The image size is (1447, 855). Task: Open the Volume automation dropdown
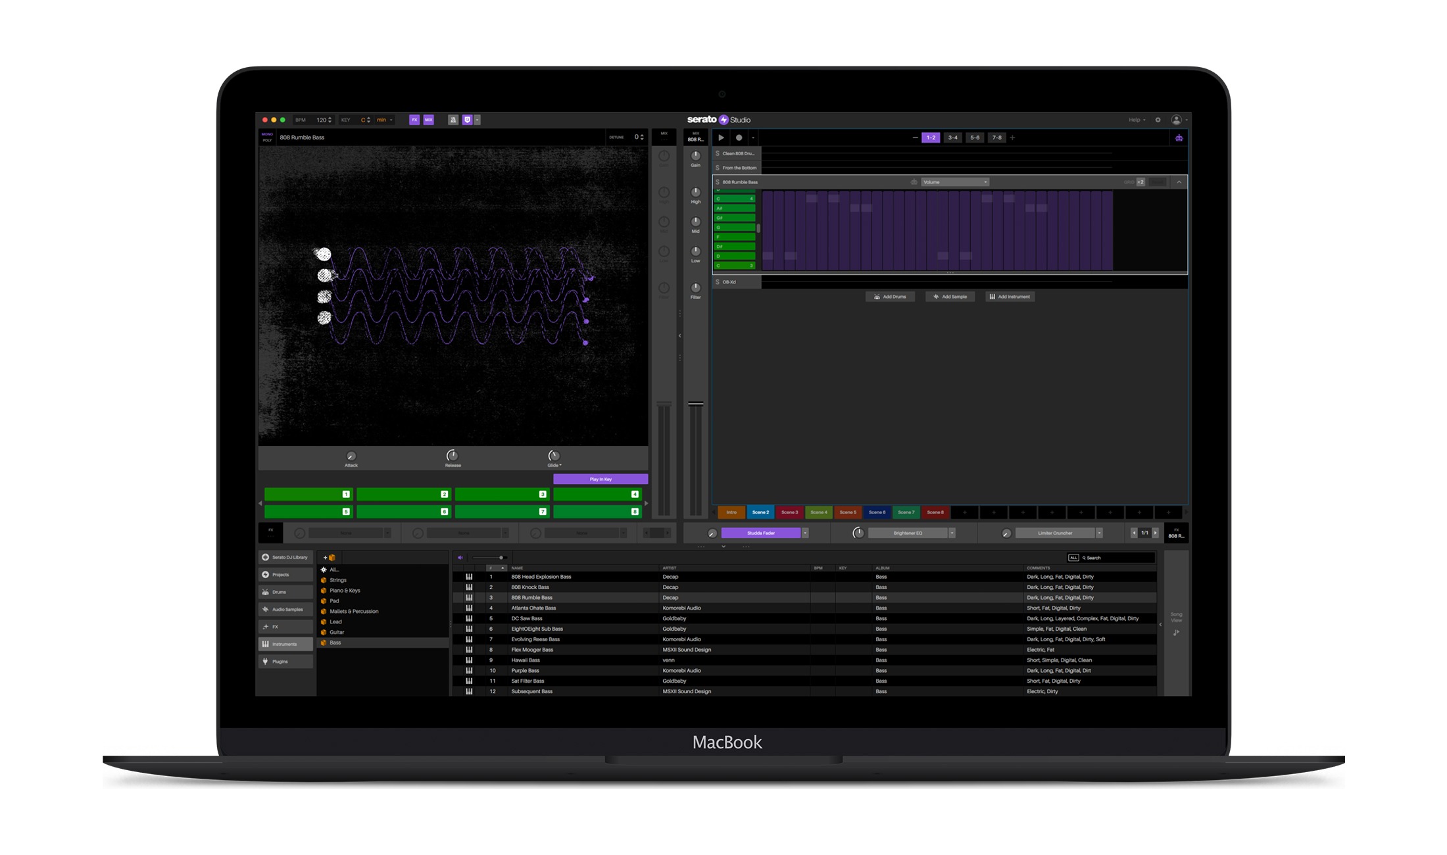tap(954, 182)
